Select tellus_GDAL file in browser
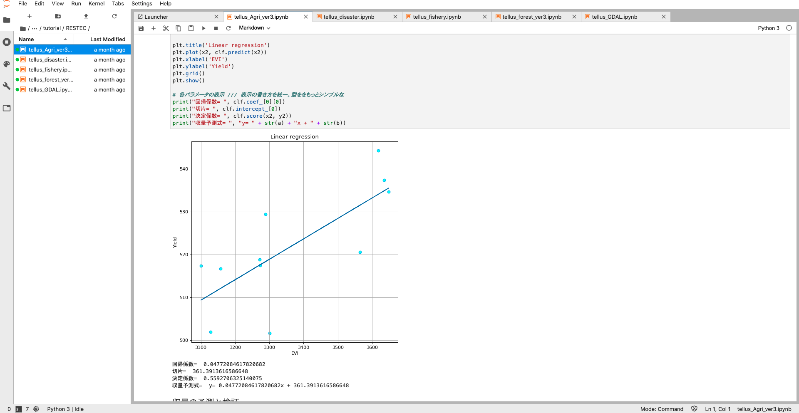Image resolution: width=799 pixels, height=413 pixels. pyautogui.click(x=72, y=89)
